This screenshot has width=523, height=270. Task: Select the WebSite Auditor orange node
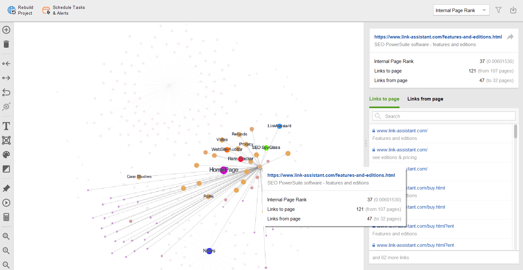tap(227, 149)
